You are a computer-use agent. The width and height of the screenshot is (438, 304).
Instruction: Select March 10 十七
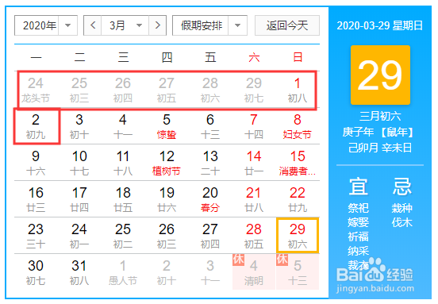coord(79,163)
